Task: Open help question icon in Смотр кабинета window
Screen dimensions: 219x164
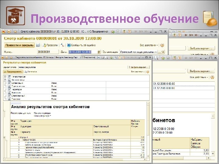Action: 162,45
